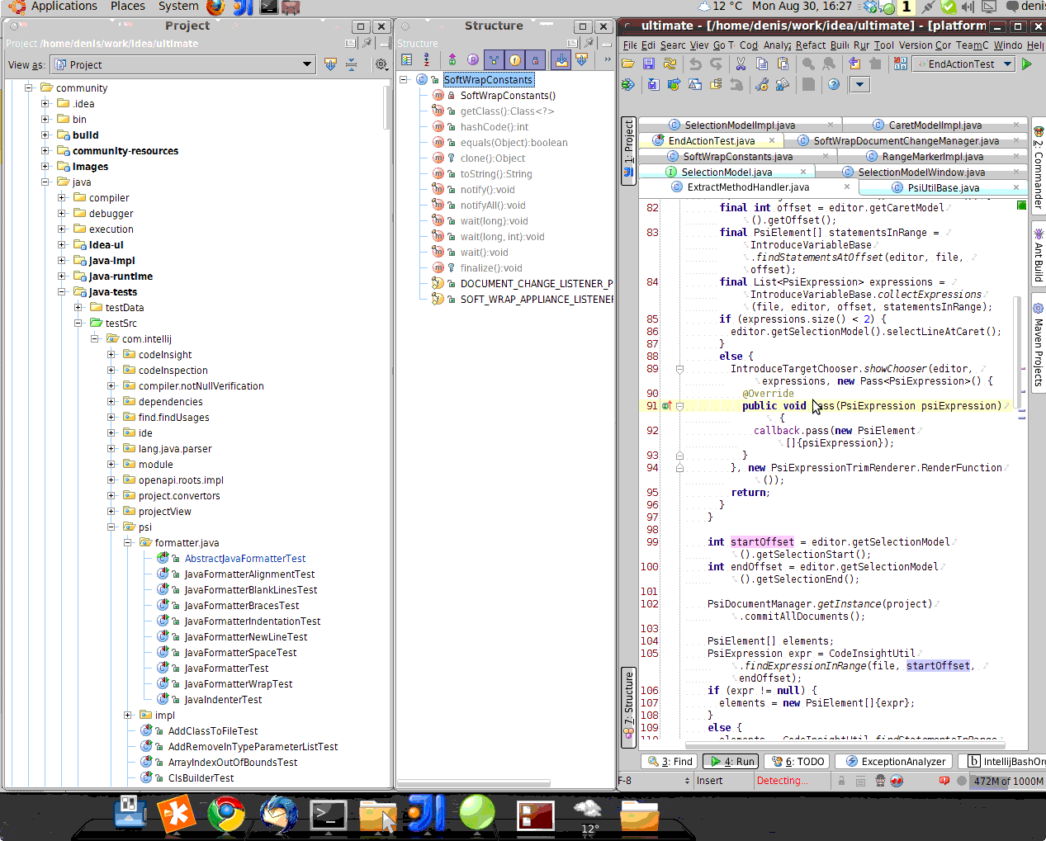Click the Cut scissors icon
Viewport: 1046px width, 841px height.
[741, 64]
